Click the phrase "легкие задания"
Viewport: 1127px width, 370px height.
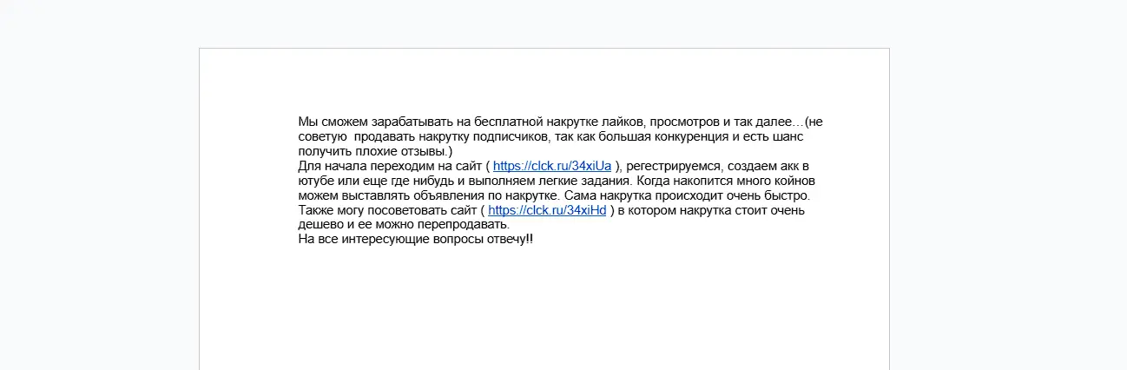click(x=584, y=181)
